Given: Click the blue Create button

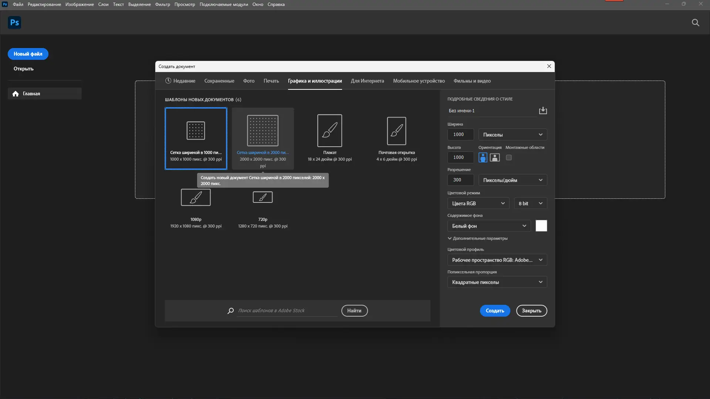Looking at the screenshot, I should 495,311.
